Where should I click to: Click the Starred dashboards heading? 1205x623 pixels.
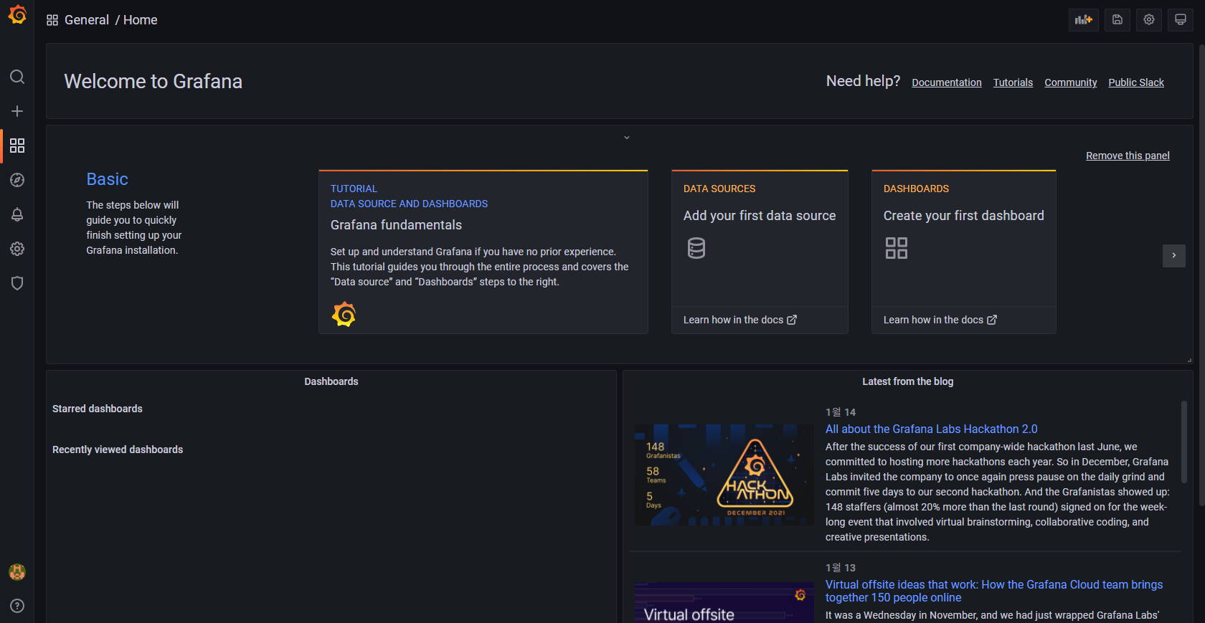(98, 409)
